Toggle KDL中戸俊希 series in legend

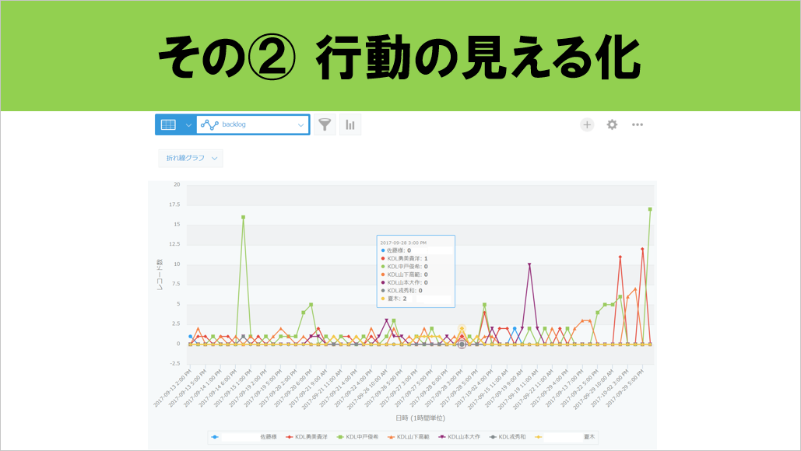tap(357, 437)
